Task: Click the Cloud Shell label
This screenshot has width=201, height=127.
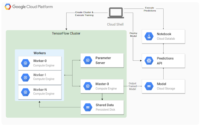Action: (115, 24)
